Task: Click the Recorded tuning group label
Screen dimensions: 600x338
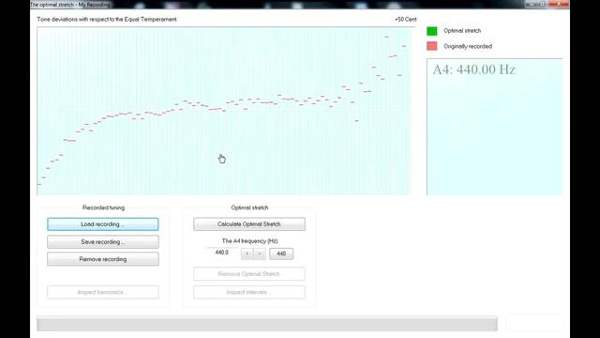Action: pos(103,207)
